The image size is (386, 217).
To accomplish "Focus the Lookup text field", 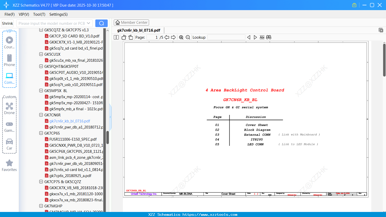I will (x=226, y=37).
